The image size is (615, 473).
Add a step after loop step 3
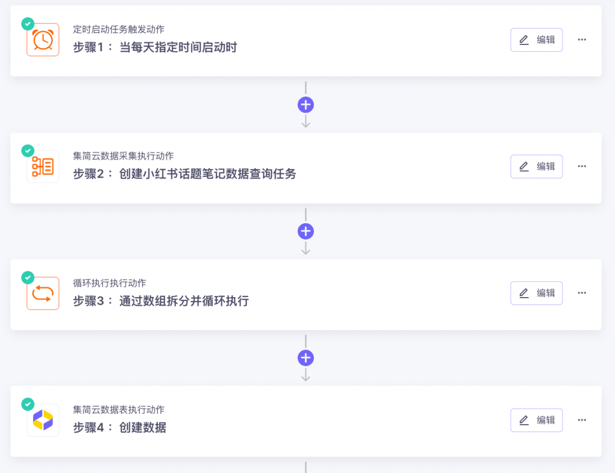[306, 358]
